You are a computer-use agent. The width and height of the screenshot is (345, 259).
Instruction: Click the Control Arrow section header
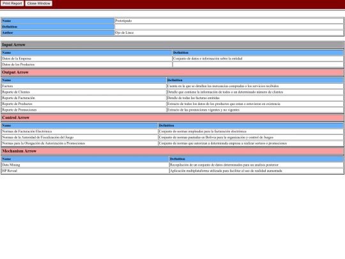[x=172, y=118]
